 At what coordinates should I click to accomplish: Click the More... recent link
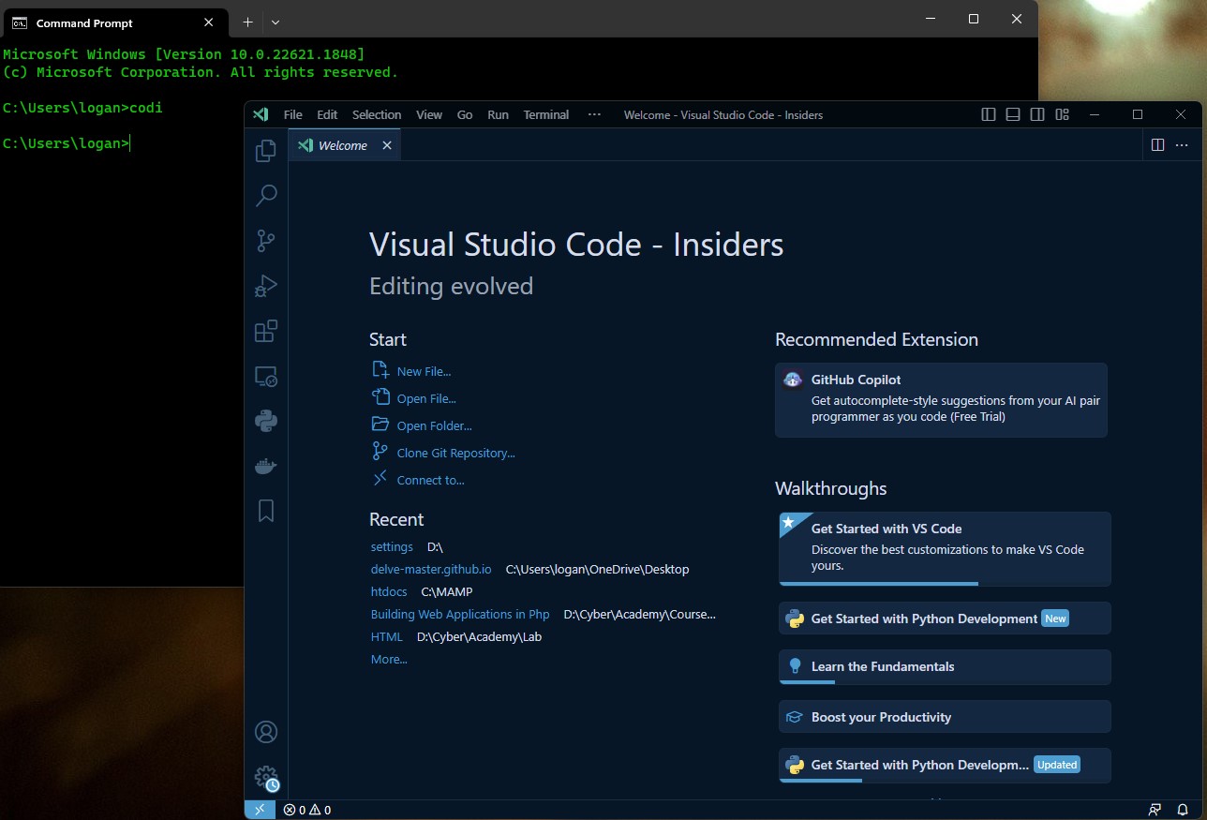pyautogui.click(x=389, y=659)
